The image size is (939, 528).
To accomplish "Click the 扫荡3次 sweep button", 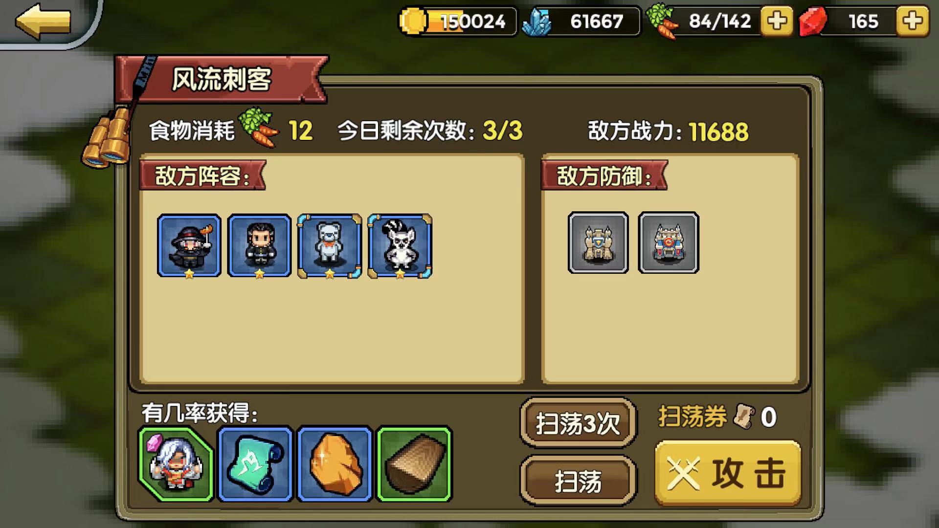I will (x=578, y=423).
